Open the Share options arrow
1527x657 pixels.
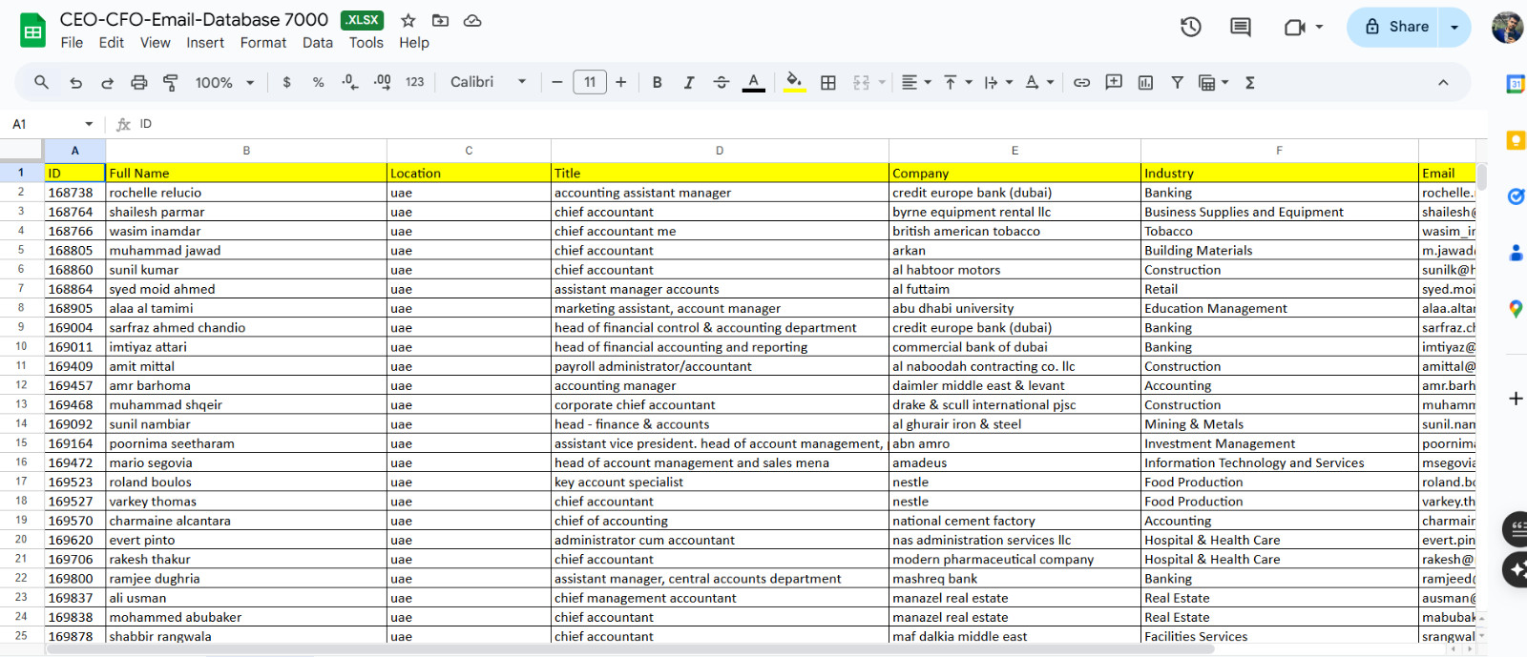coord(1454,27)
